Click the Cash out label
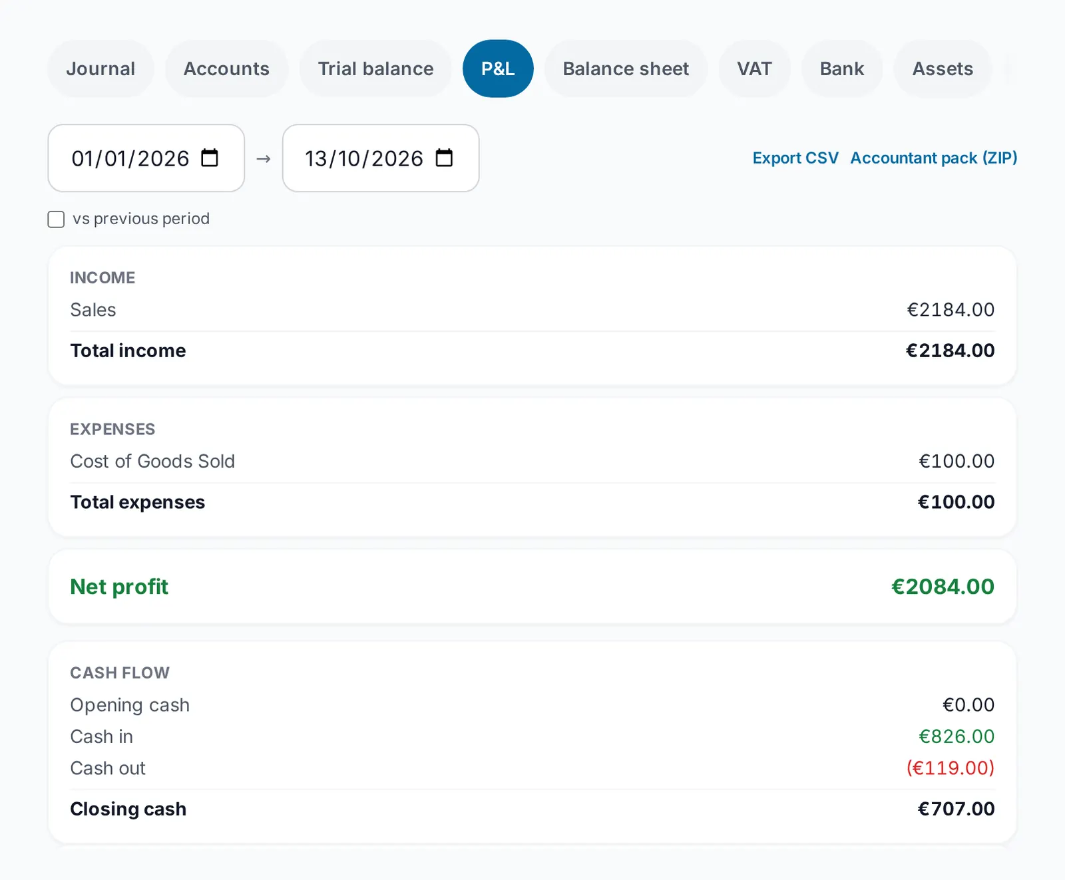Viewport: 1065px width, 880px height. click(x=107, y=768)
